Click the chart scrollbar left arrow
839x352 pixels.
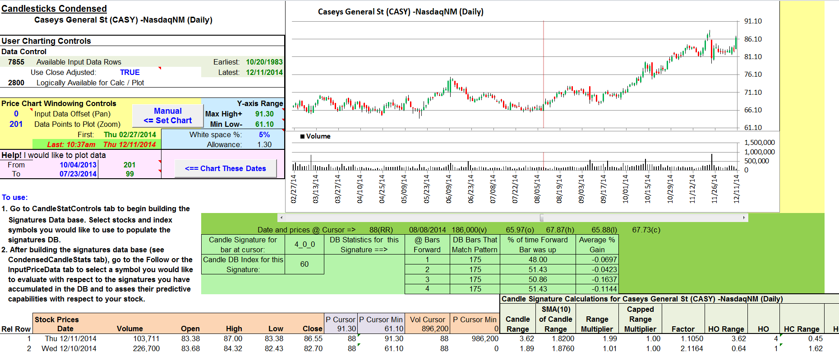click(x=281, y=218)
